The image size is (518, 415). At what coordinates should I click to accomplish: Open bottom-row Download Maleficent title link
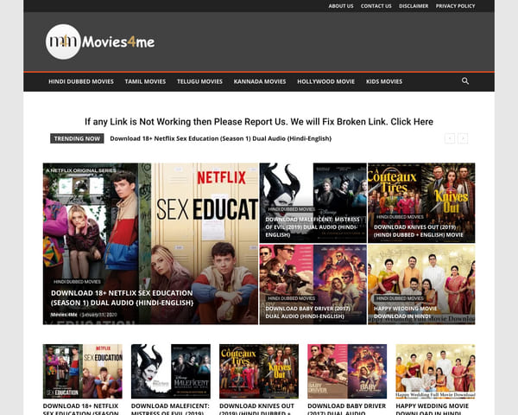170,409
